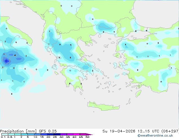
Task: Click the "15" legend scale label
Action: point(42,137)
